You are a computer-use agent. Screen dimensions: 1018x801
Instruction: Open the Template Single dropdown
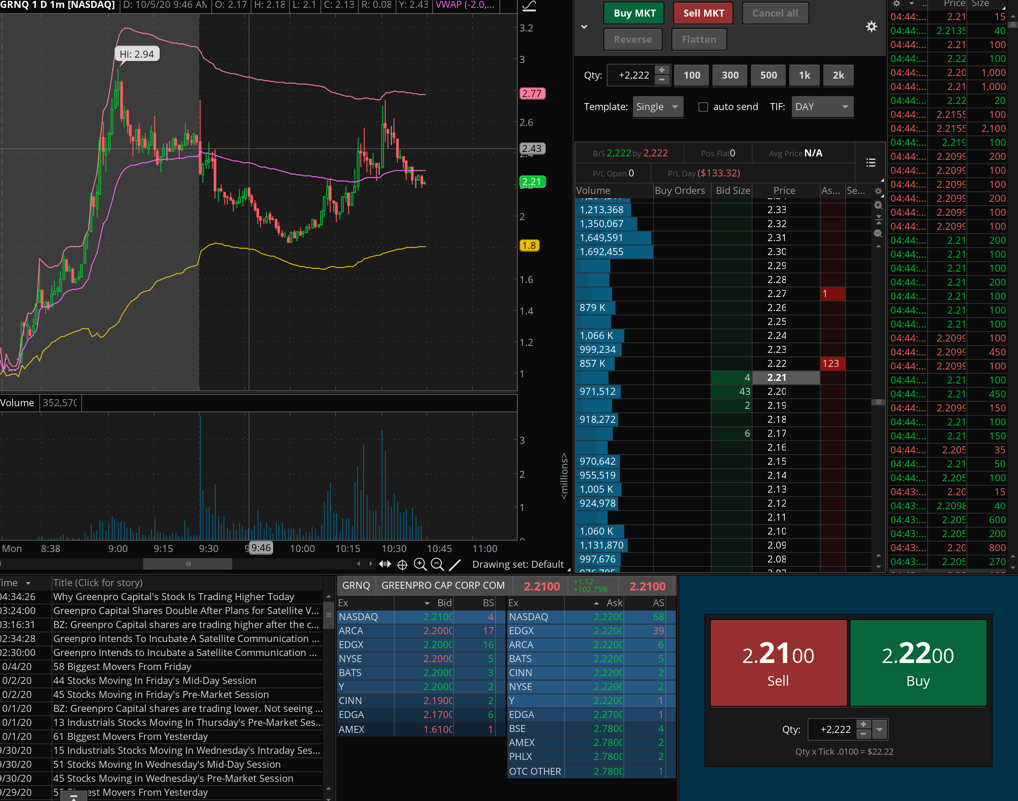point(657,107)
